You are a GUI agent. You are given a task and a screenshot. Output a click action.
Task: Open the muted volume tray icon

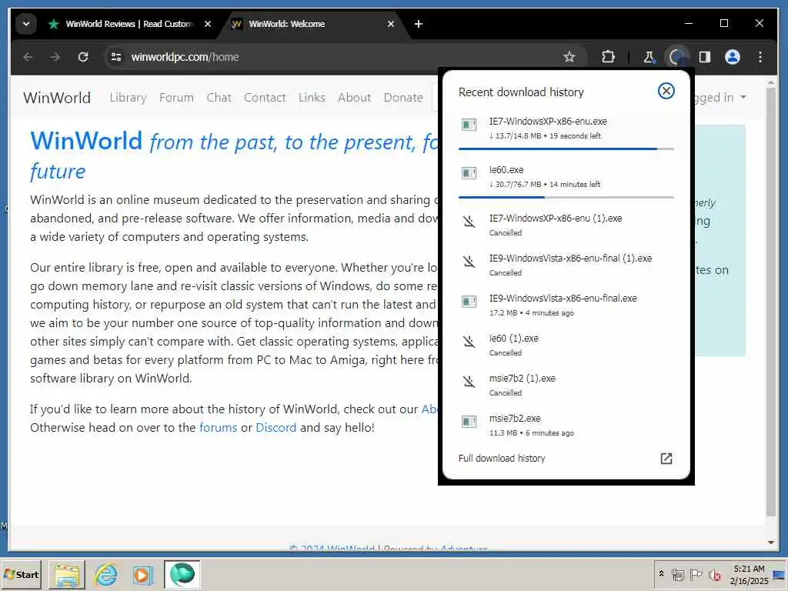[714, 574]
